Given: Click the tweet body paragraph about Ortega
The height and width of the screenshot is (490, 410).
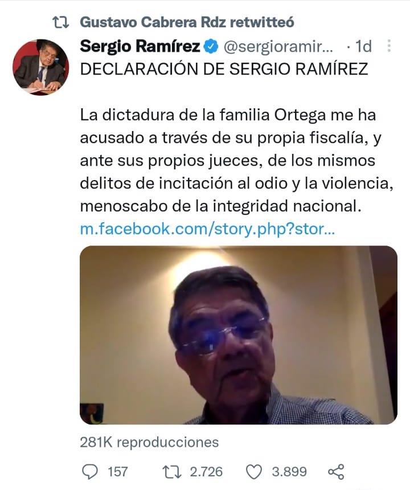Looking at the screenshot, I should pos(236,160).
